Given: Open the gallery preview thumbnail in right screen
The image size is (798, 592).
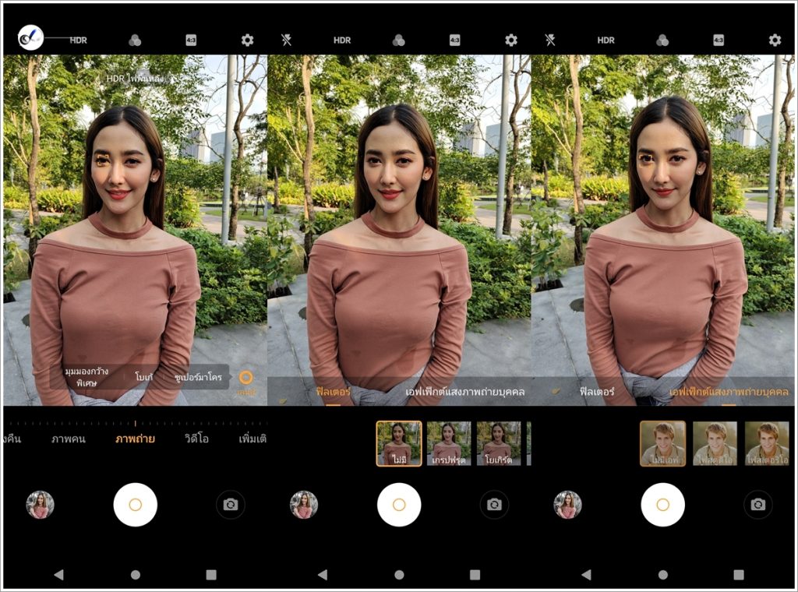Looking at the screenshot, I should point(567,505).
